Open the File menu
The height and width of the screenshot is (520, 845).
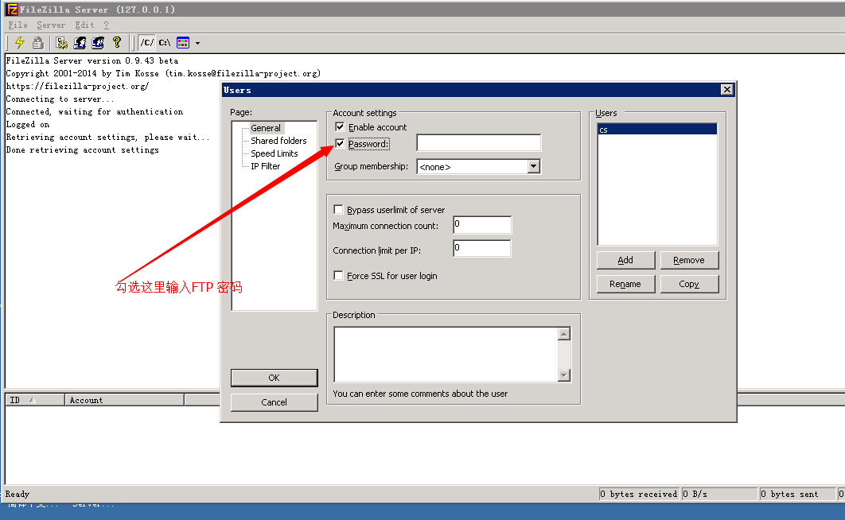point(18,25)
